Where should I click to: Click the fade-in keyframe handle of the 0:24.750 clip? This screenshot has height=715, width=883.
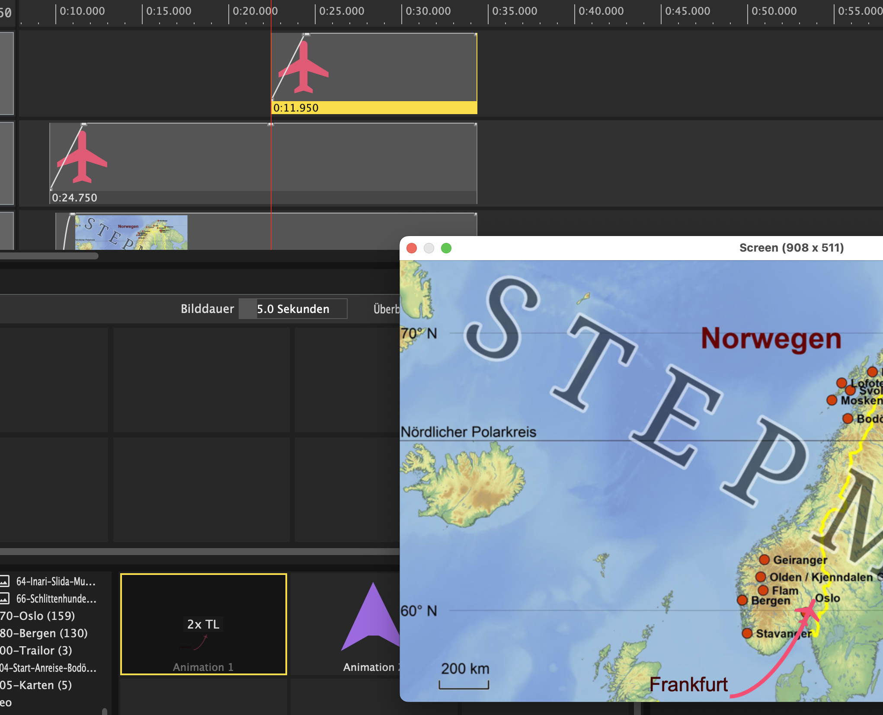(83, 124)
